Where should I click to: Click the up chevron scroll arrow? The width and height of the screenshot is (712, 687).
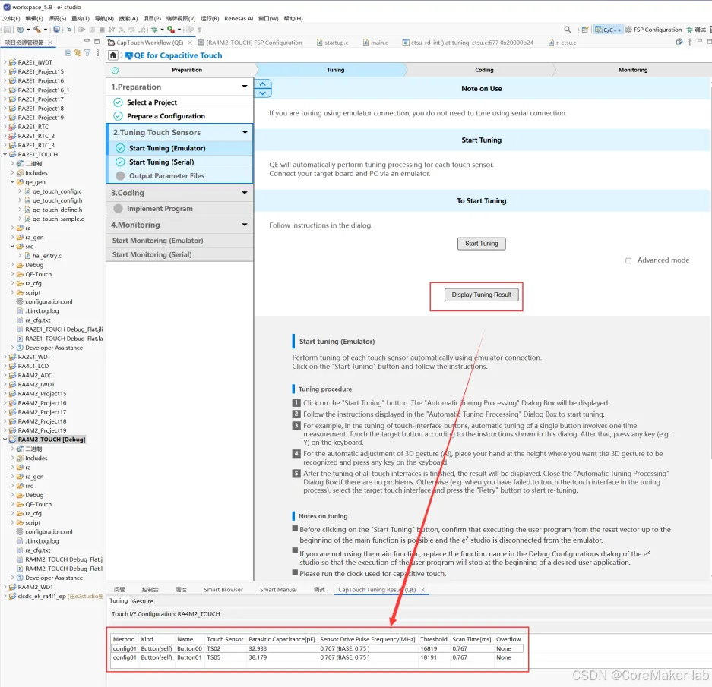262,84
